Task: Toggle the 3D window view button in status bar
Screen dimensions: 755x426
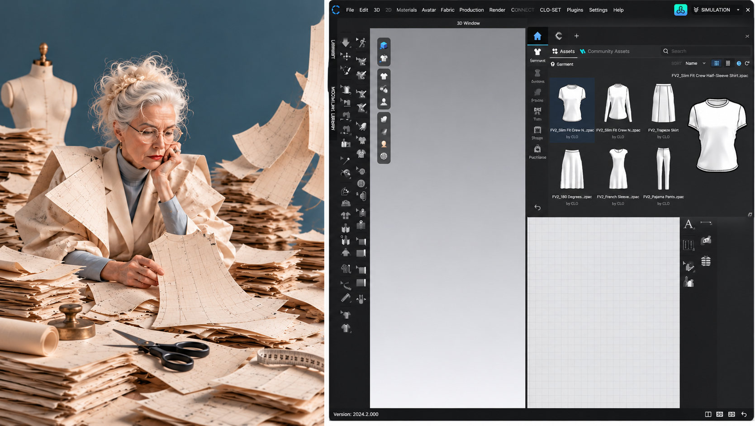Action: tap(720, 414)
